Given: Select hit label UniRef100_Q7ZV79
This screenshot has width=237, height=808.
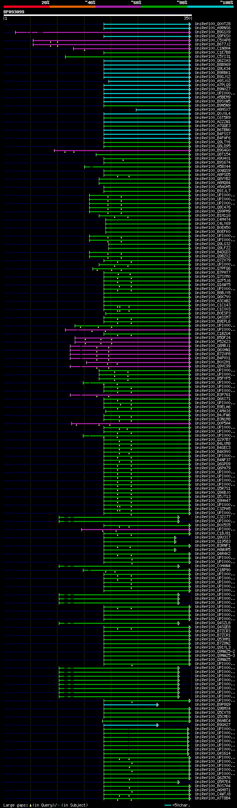Looking at the screenshot, I should (x=213, y=260).
